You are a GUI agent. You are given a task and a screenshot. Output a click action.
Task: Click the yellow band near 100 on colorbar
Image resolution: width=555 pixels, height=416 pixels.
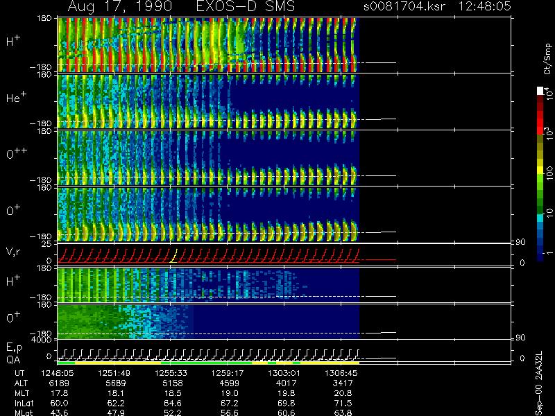pos(540,171)
